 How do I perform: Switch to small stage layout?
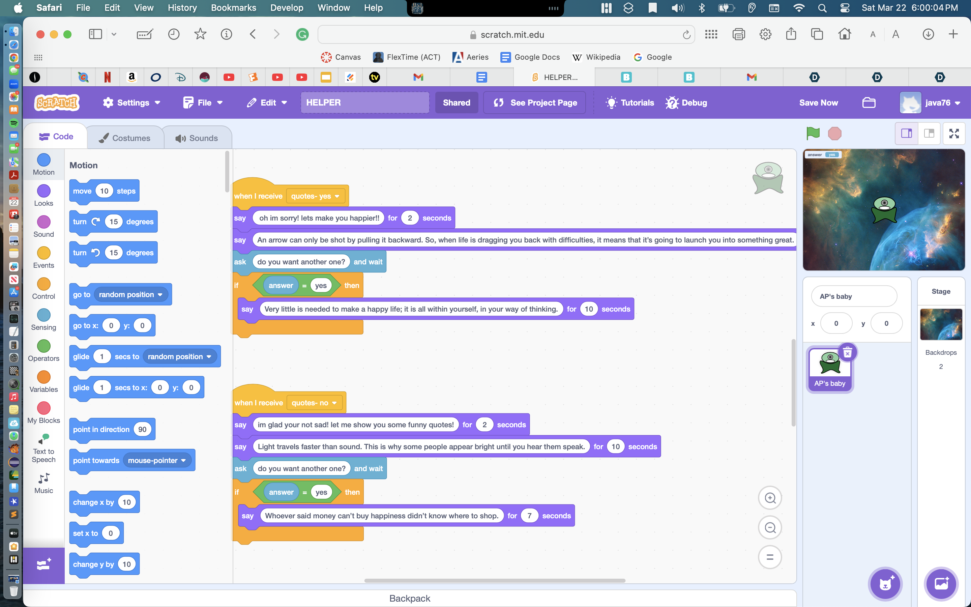point(906,133)
